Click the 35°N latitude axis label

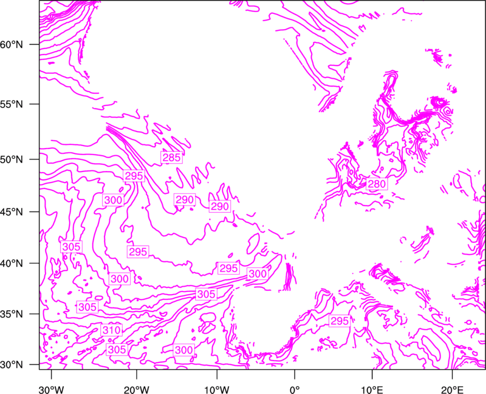(x=12, y=314)
